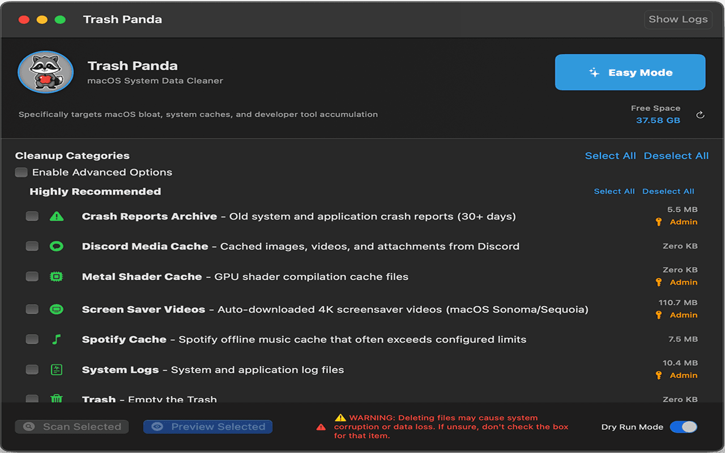This screenshot has height=453, width=725.
Task: Click Spotify Cache title text
Action: click(x=125, y=340)
